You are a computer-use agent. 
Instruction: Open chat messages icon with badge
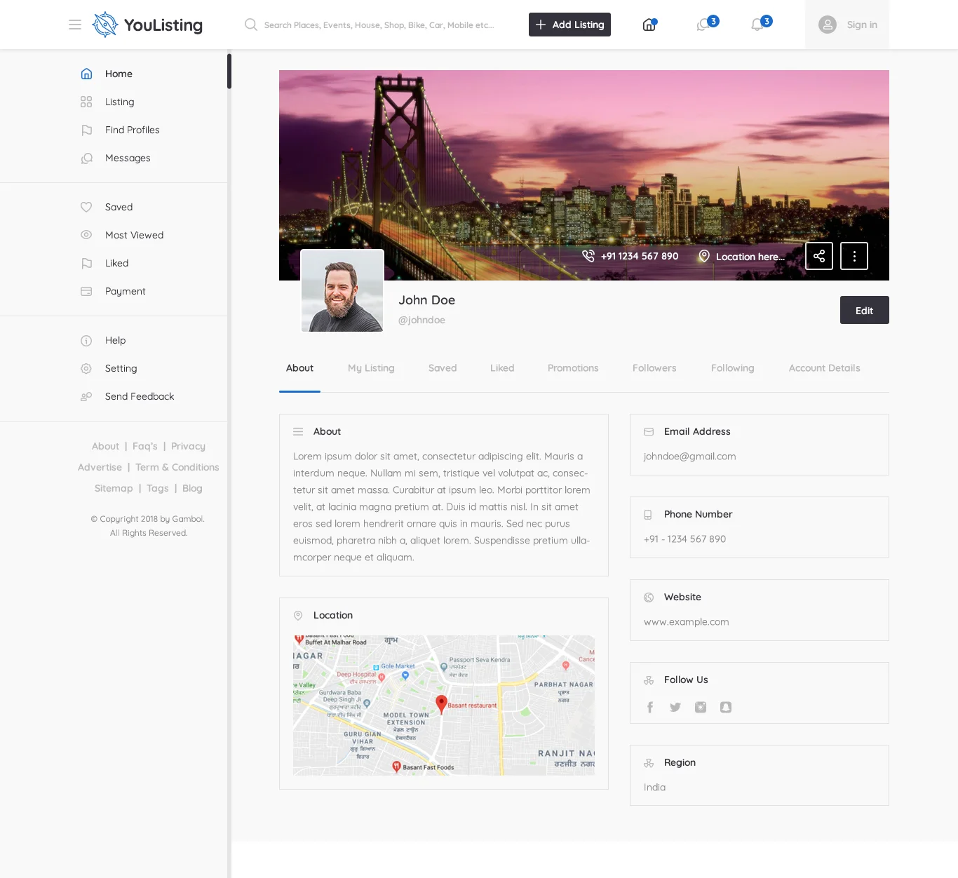click(x=703, y=25)
